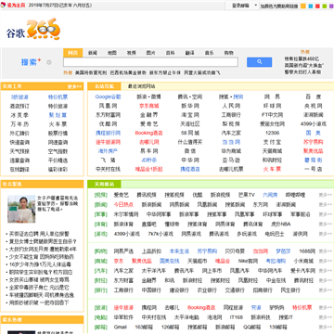The height and width of the screenshot is (334, 334).
Task: Select the 百科 search tab
Action: [171, 53]
